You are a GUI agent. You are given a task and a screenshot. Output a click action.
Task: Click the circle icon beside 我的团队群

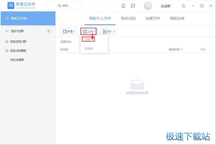point(7,42)
